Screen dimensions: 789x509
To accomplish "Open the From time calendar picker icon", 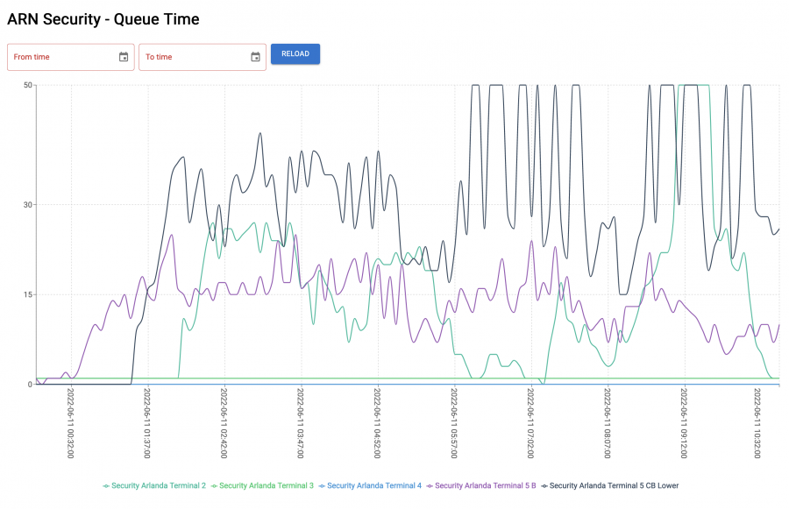I will click(124, 57).
